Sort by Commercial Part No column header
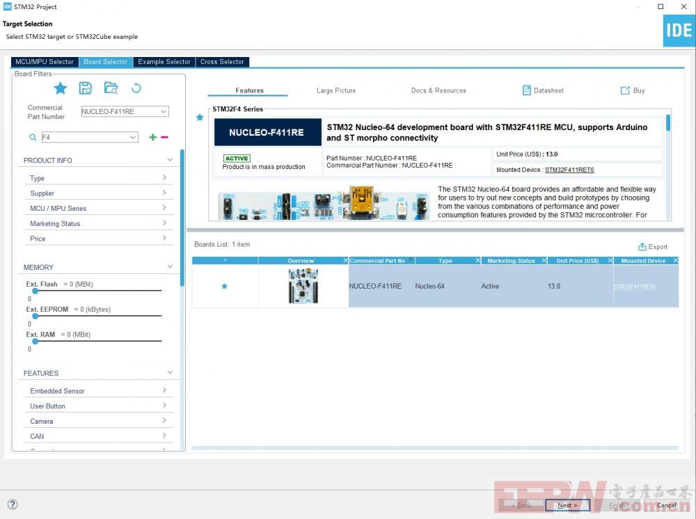The image size is (696, 519). pos(377,261)
